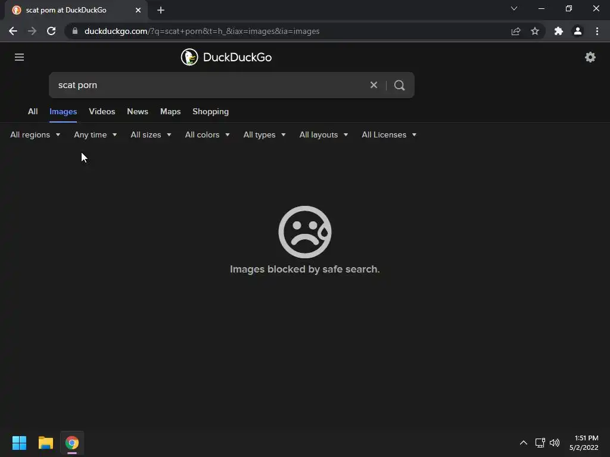The image size is (610, 457).
Task: Share this page from address bar
Action: [515, 31]
